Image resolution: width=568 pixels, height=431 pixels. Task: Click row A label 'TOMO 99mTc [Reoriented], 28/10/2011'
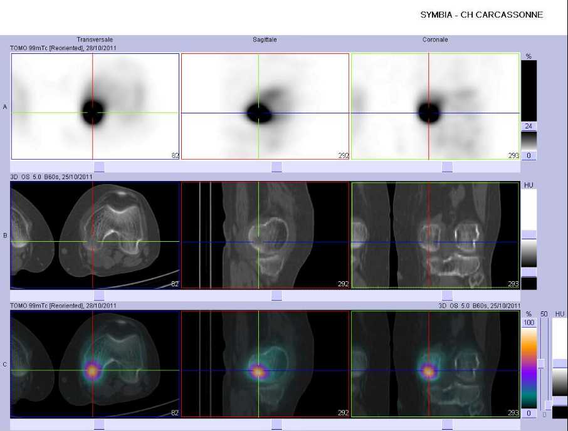coord(63,48)
